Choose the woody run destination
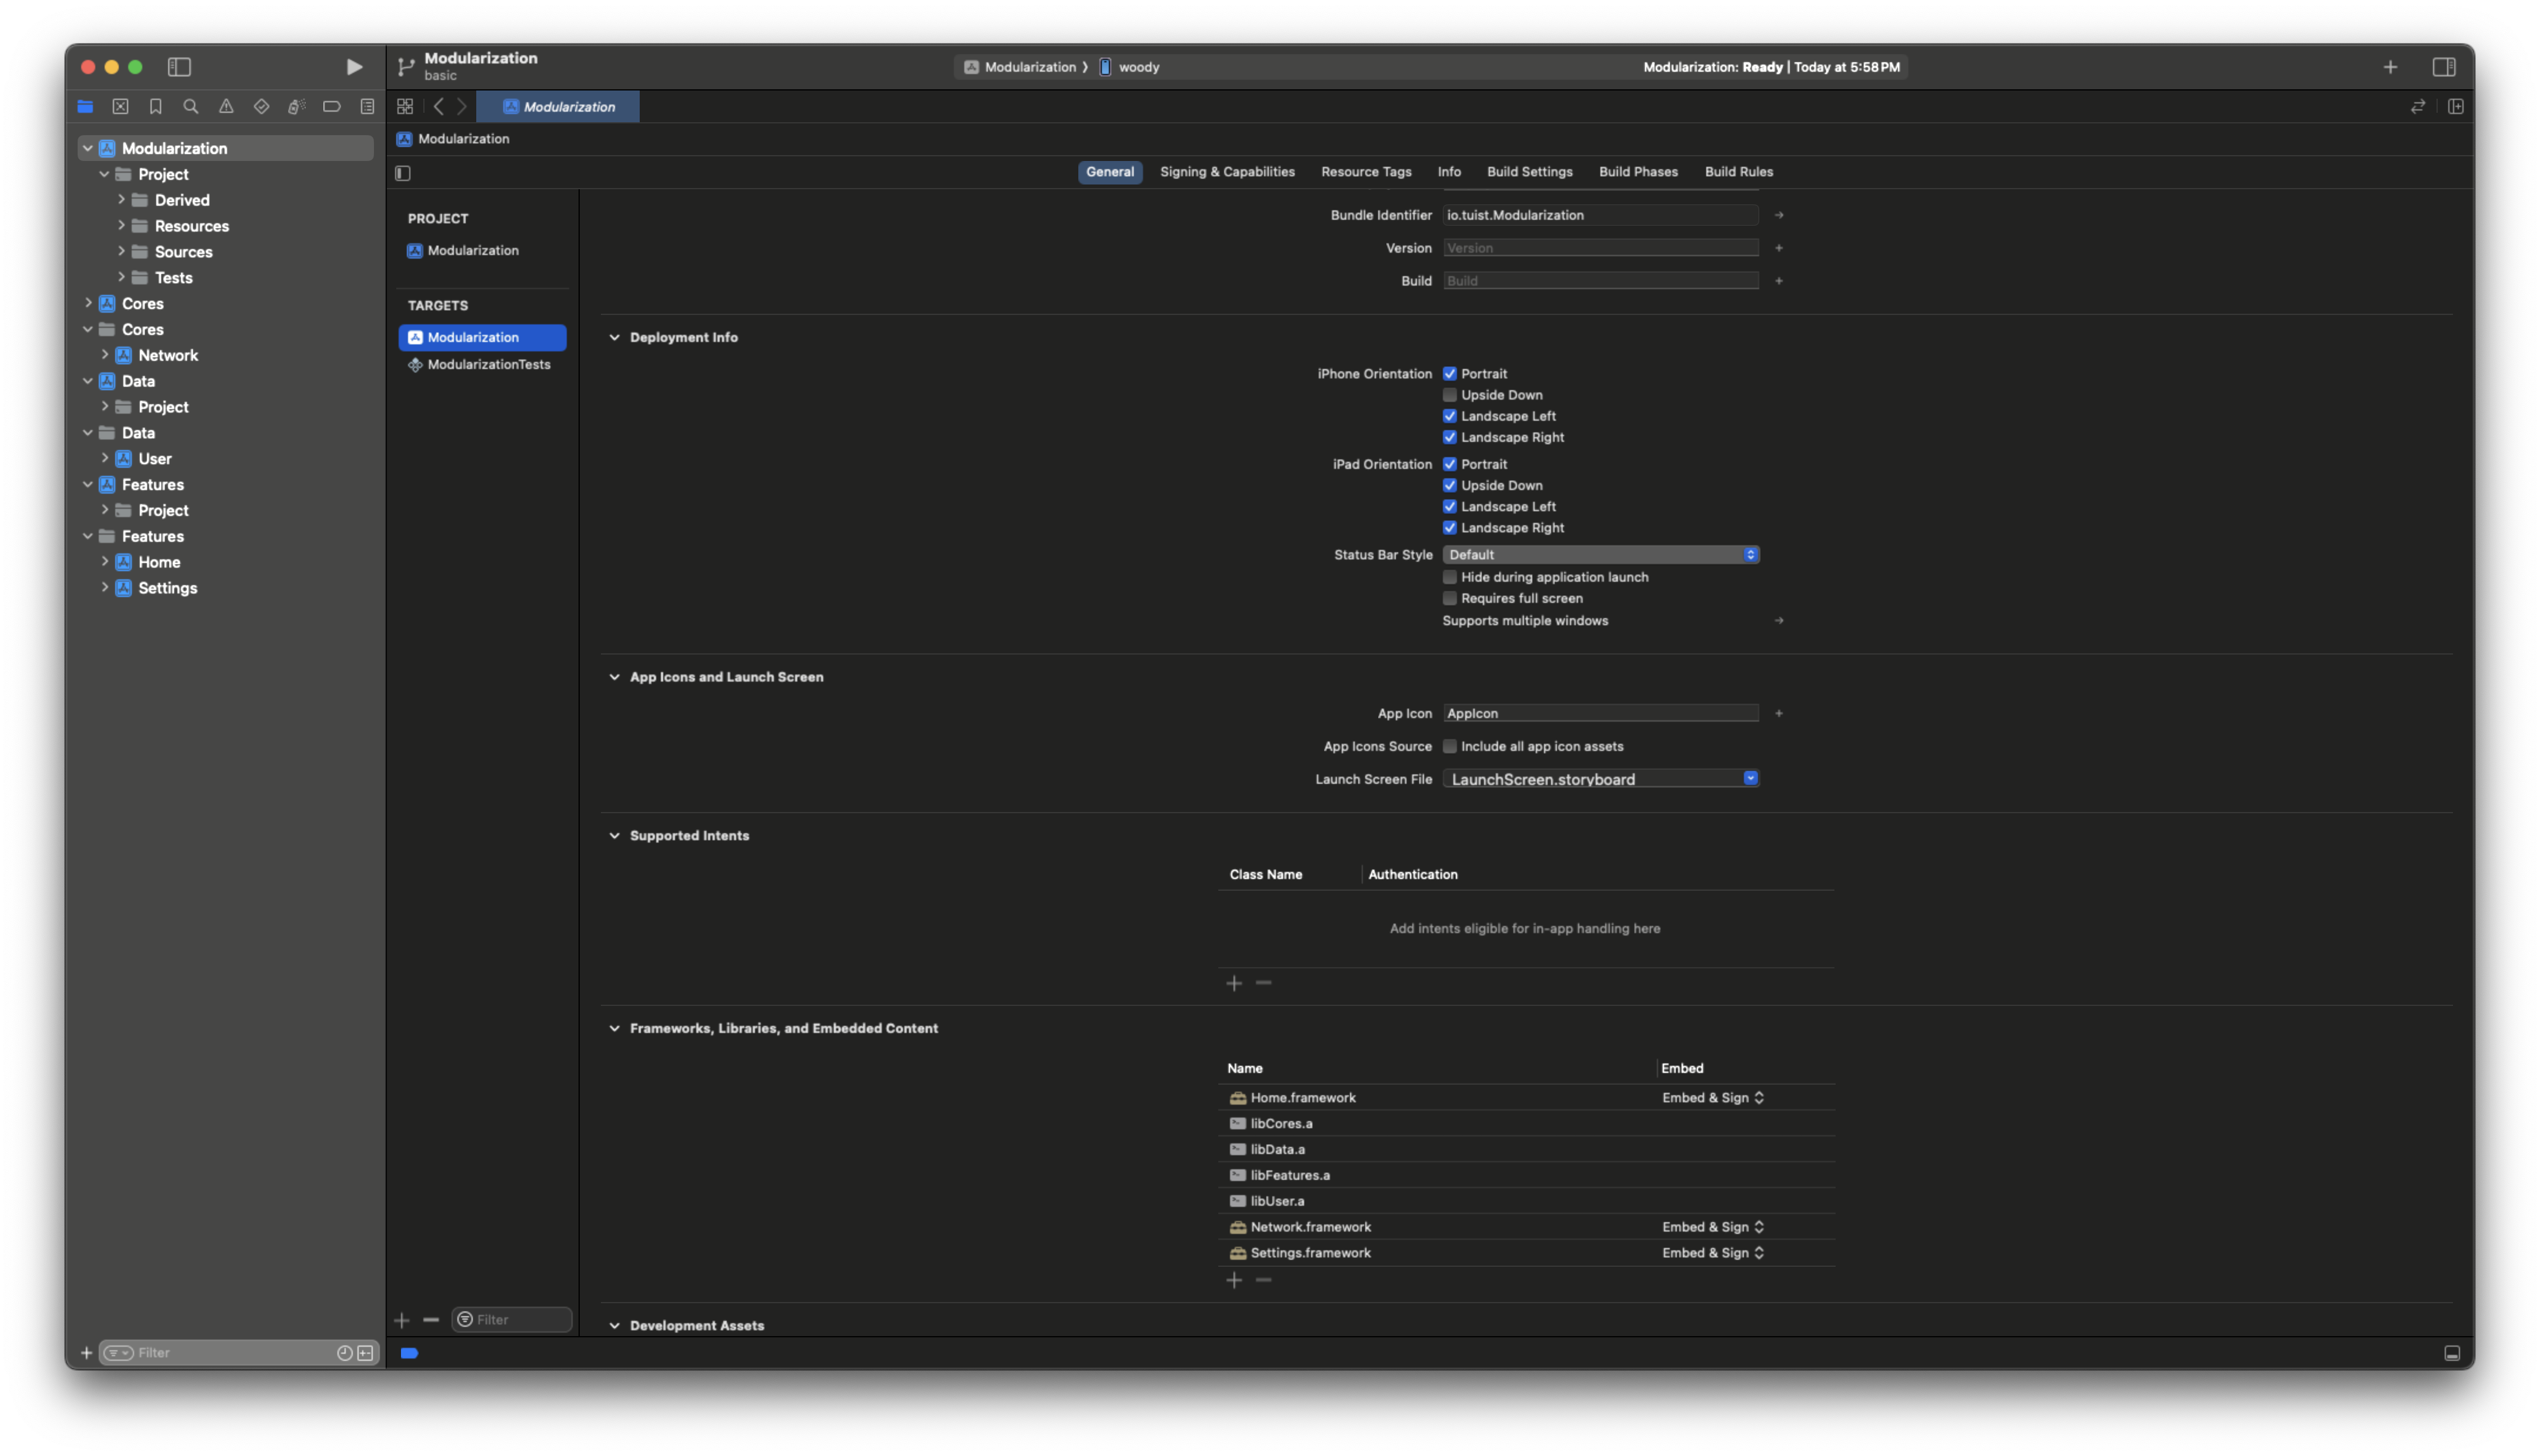 pyautogui.click(x=1129, y=67)
